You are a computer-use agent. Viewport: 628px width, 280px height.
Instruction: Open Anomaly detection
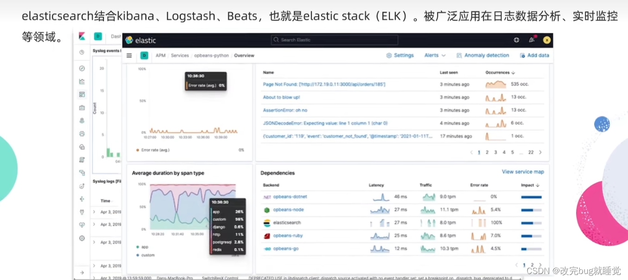483,56
